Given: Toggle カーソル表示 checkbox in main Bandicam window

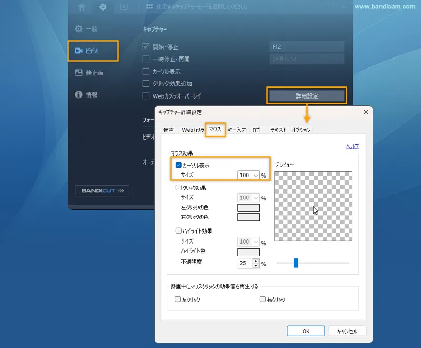Looking at the screenshot, I should point(146,71).
